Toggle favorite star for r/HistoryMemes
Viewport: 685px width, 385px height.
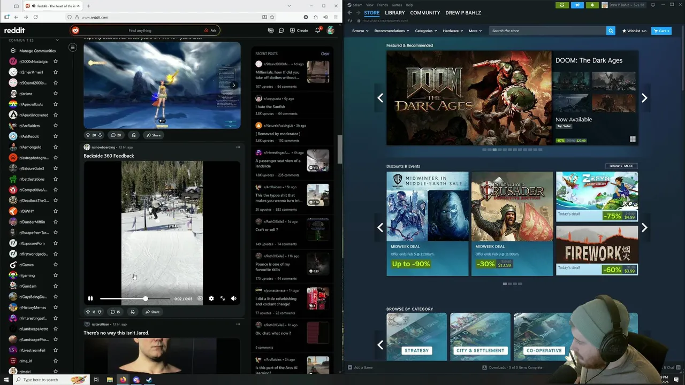tap(56, 307)
